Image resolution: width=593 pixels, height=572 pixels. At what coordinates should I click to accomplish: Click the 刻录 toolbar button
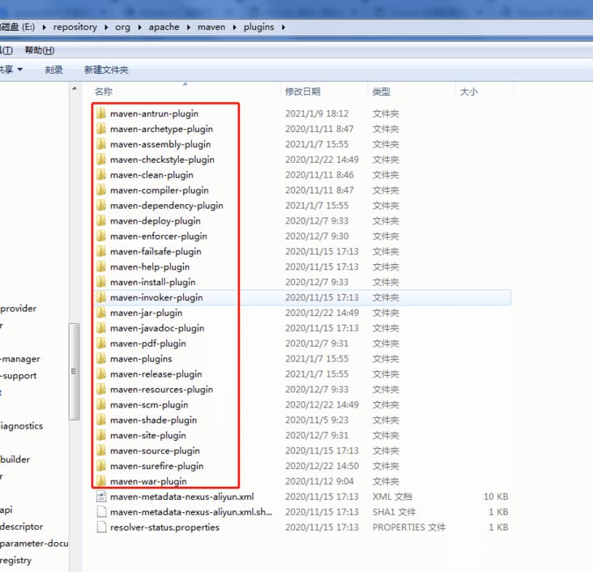(53, 70)
